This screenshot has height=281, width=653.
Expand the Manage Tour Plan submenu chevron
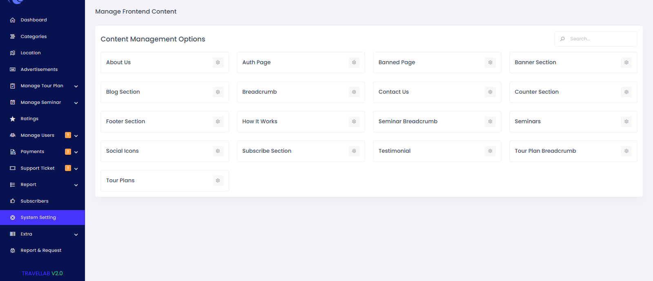tap(76, 86)
